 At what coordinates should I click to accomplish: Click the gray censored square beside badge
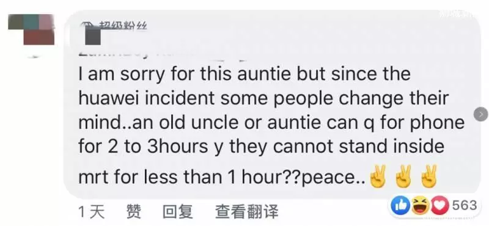pos(93,37)
